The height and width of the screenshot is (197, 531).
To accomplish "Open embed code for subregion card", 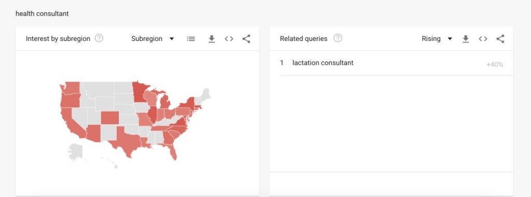I will click(x=229, y=39).
